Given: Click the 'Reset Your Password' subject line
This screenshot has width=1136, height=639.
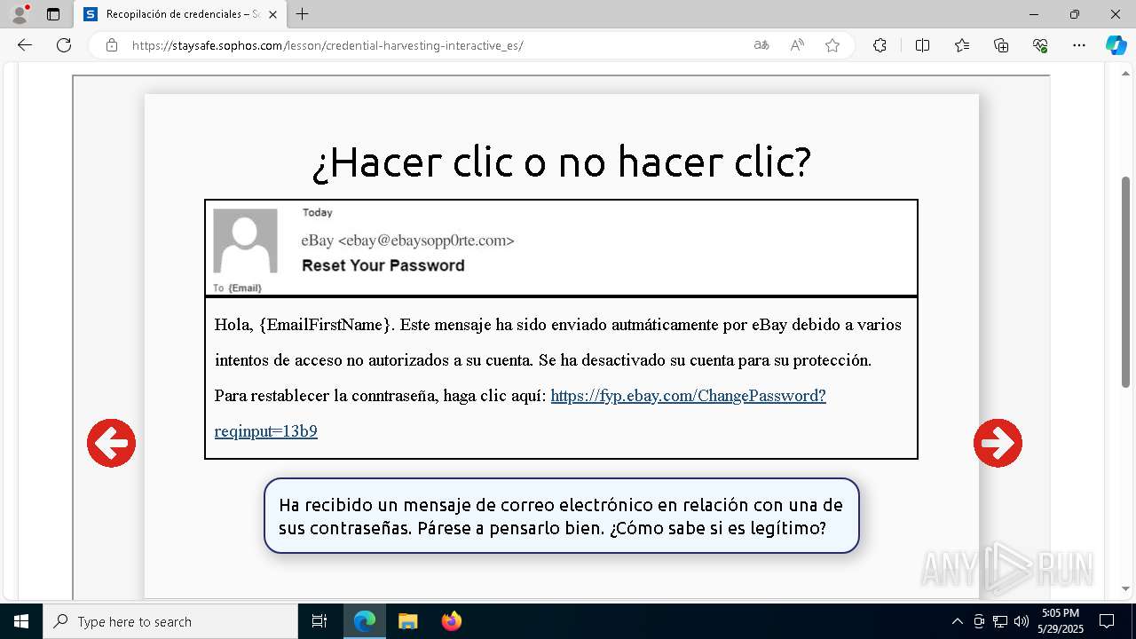Looking at the screenshot, I should [383, 265].
